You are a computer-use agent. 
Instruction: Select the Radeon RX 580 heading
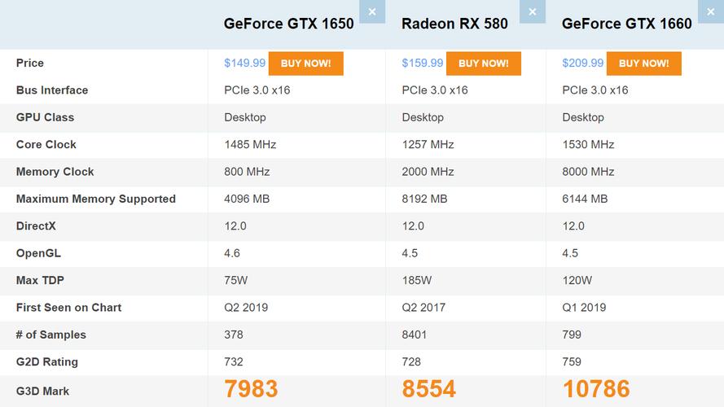(x=454, y=24)
